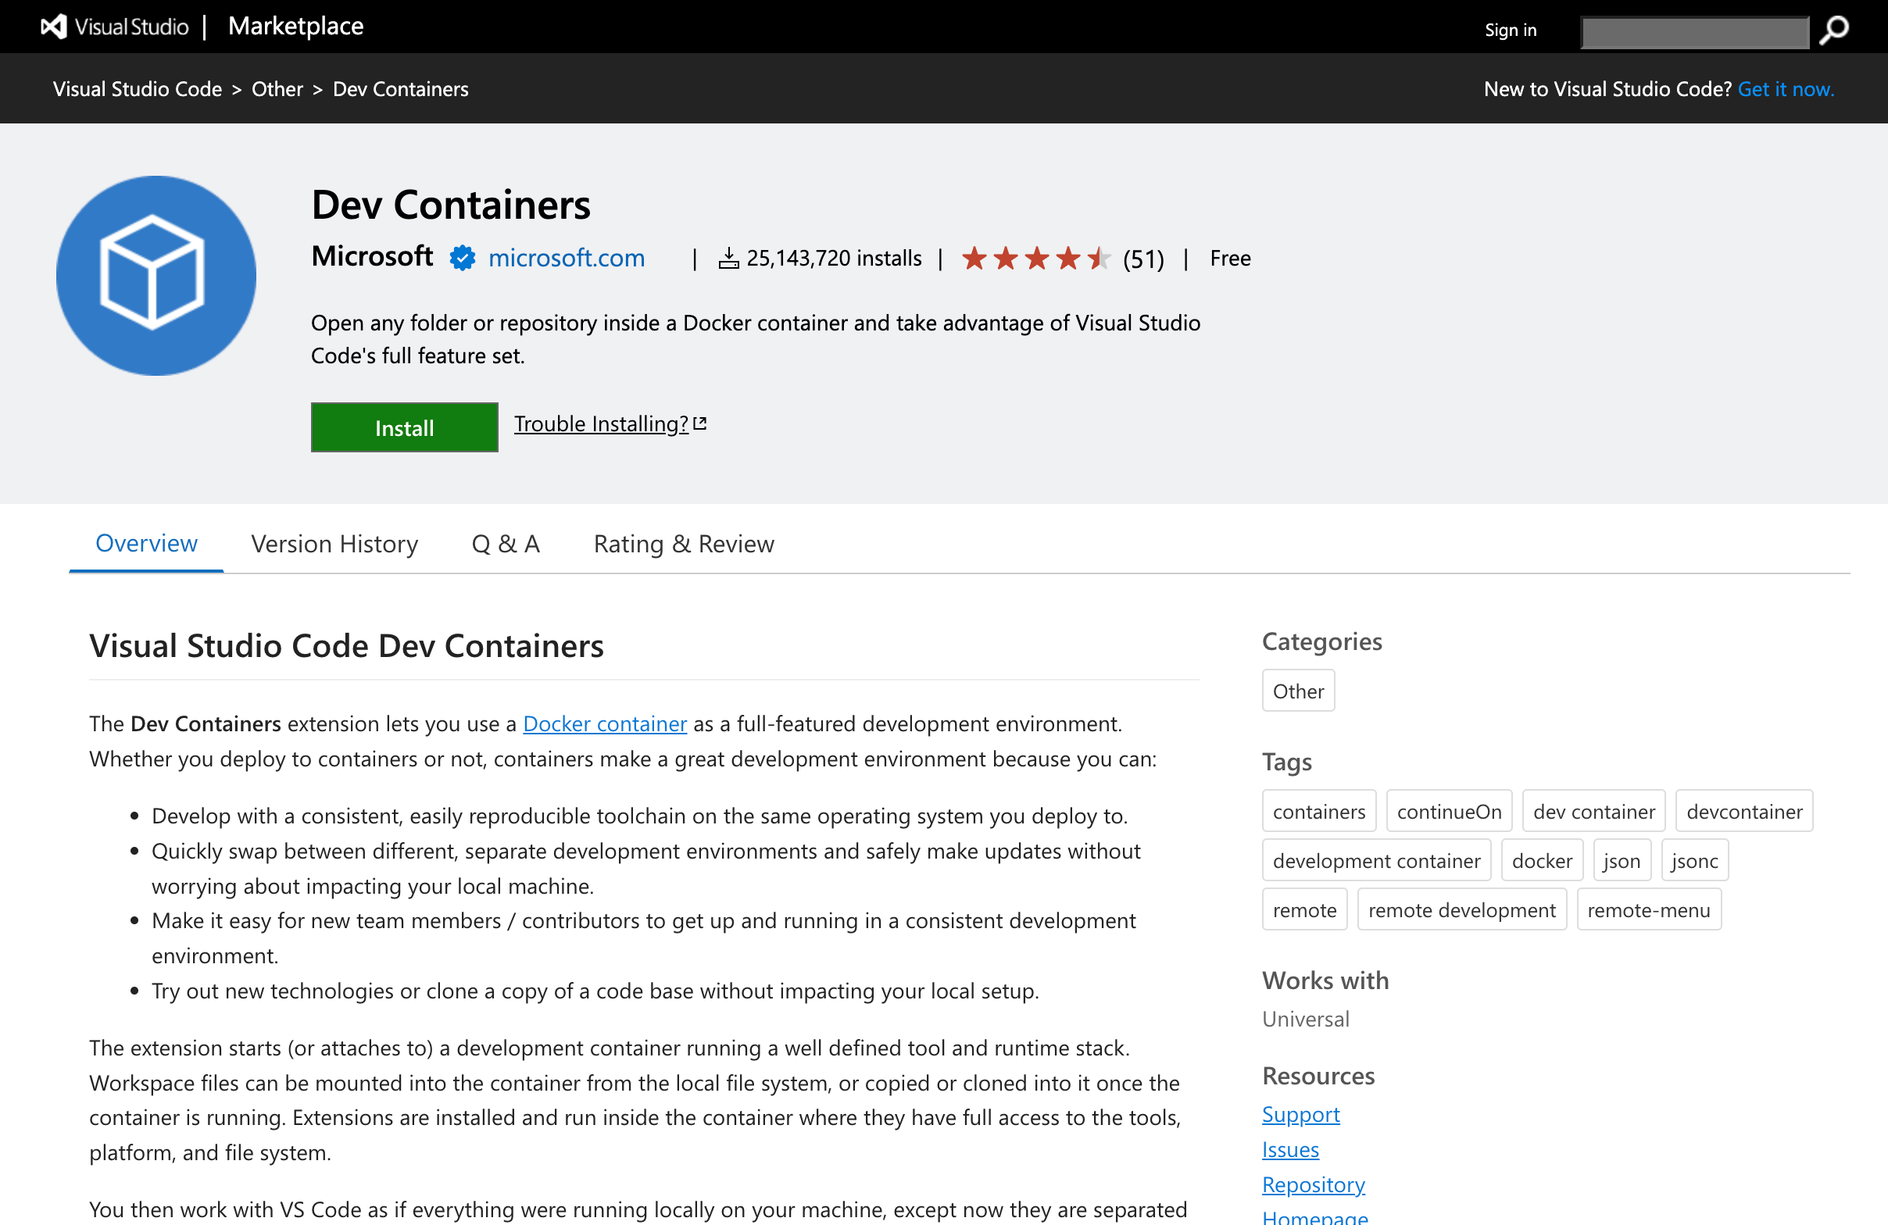Click the docker tag
The width and height of the screenshot is (1888, 1225).
point(1541,860)
